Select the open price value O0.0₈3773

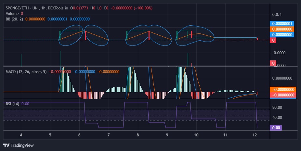(79, 8)
